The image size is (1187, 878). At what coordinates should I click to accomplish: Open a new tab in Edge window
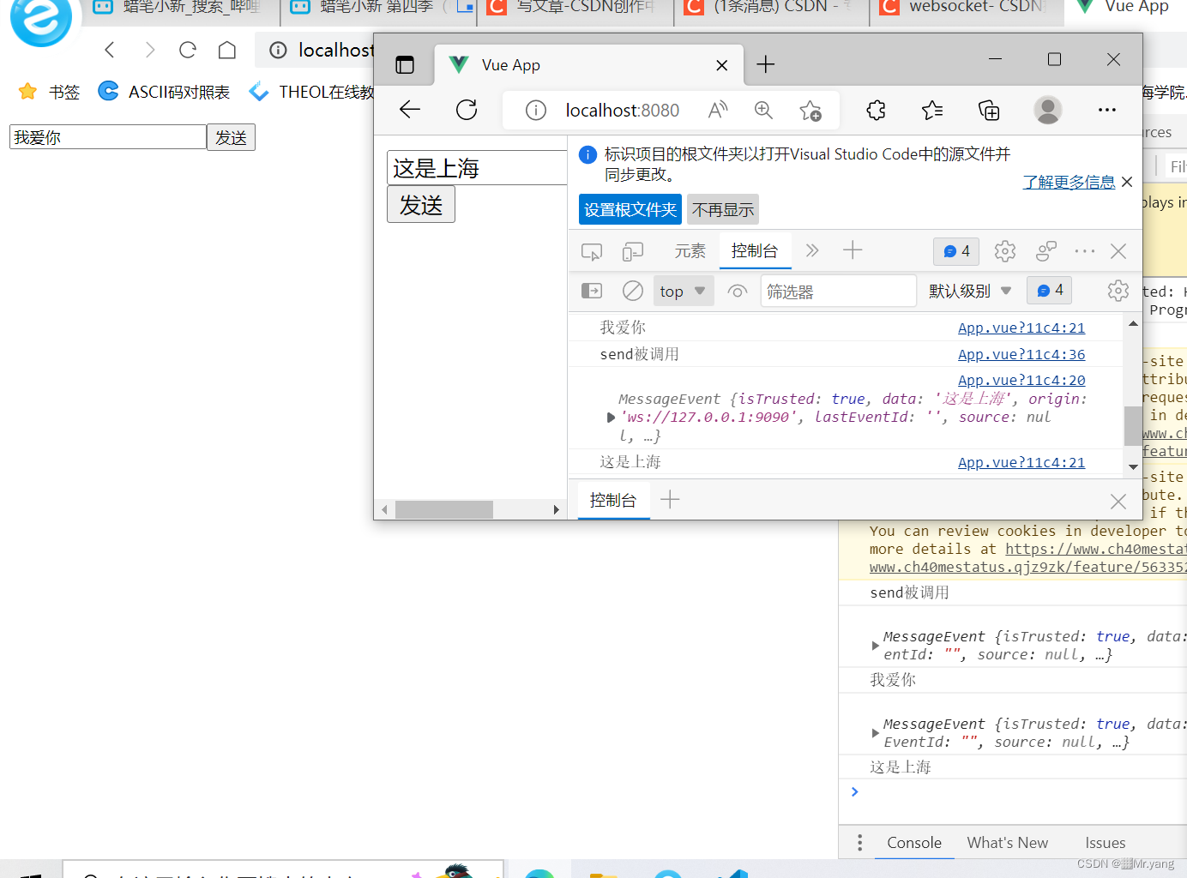[766, 64]
